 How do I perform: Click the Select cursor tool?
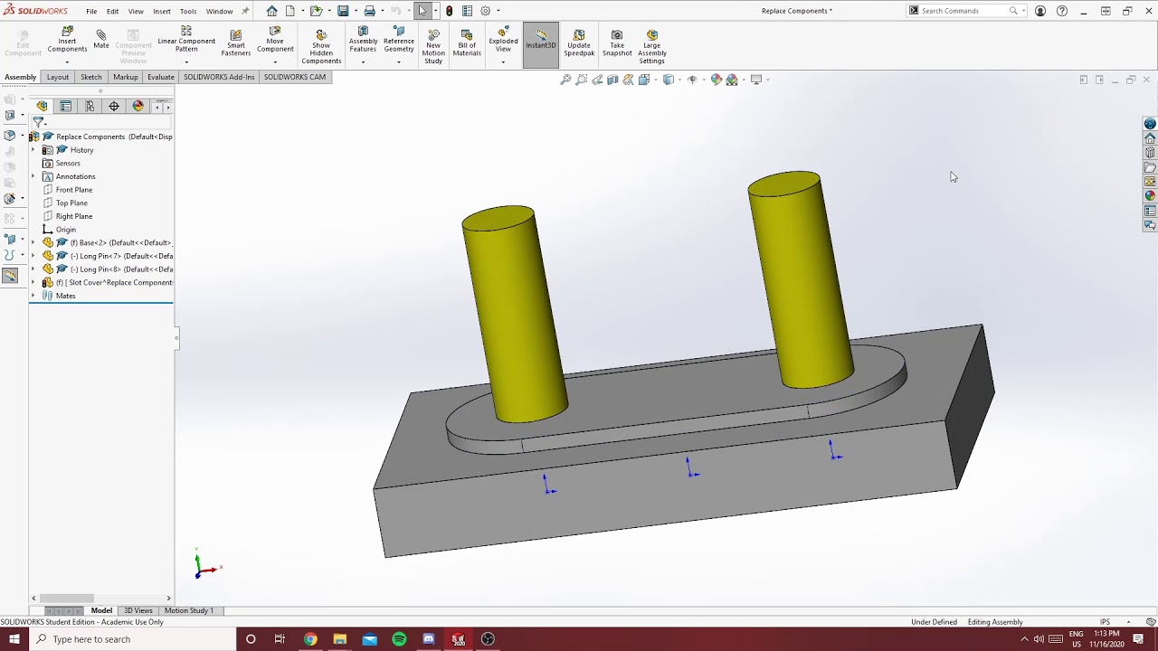(422, 11)
